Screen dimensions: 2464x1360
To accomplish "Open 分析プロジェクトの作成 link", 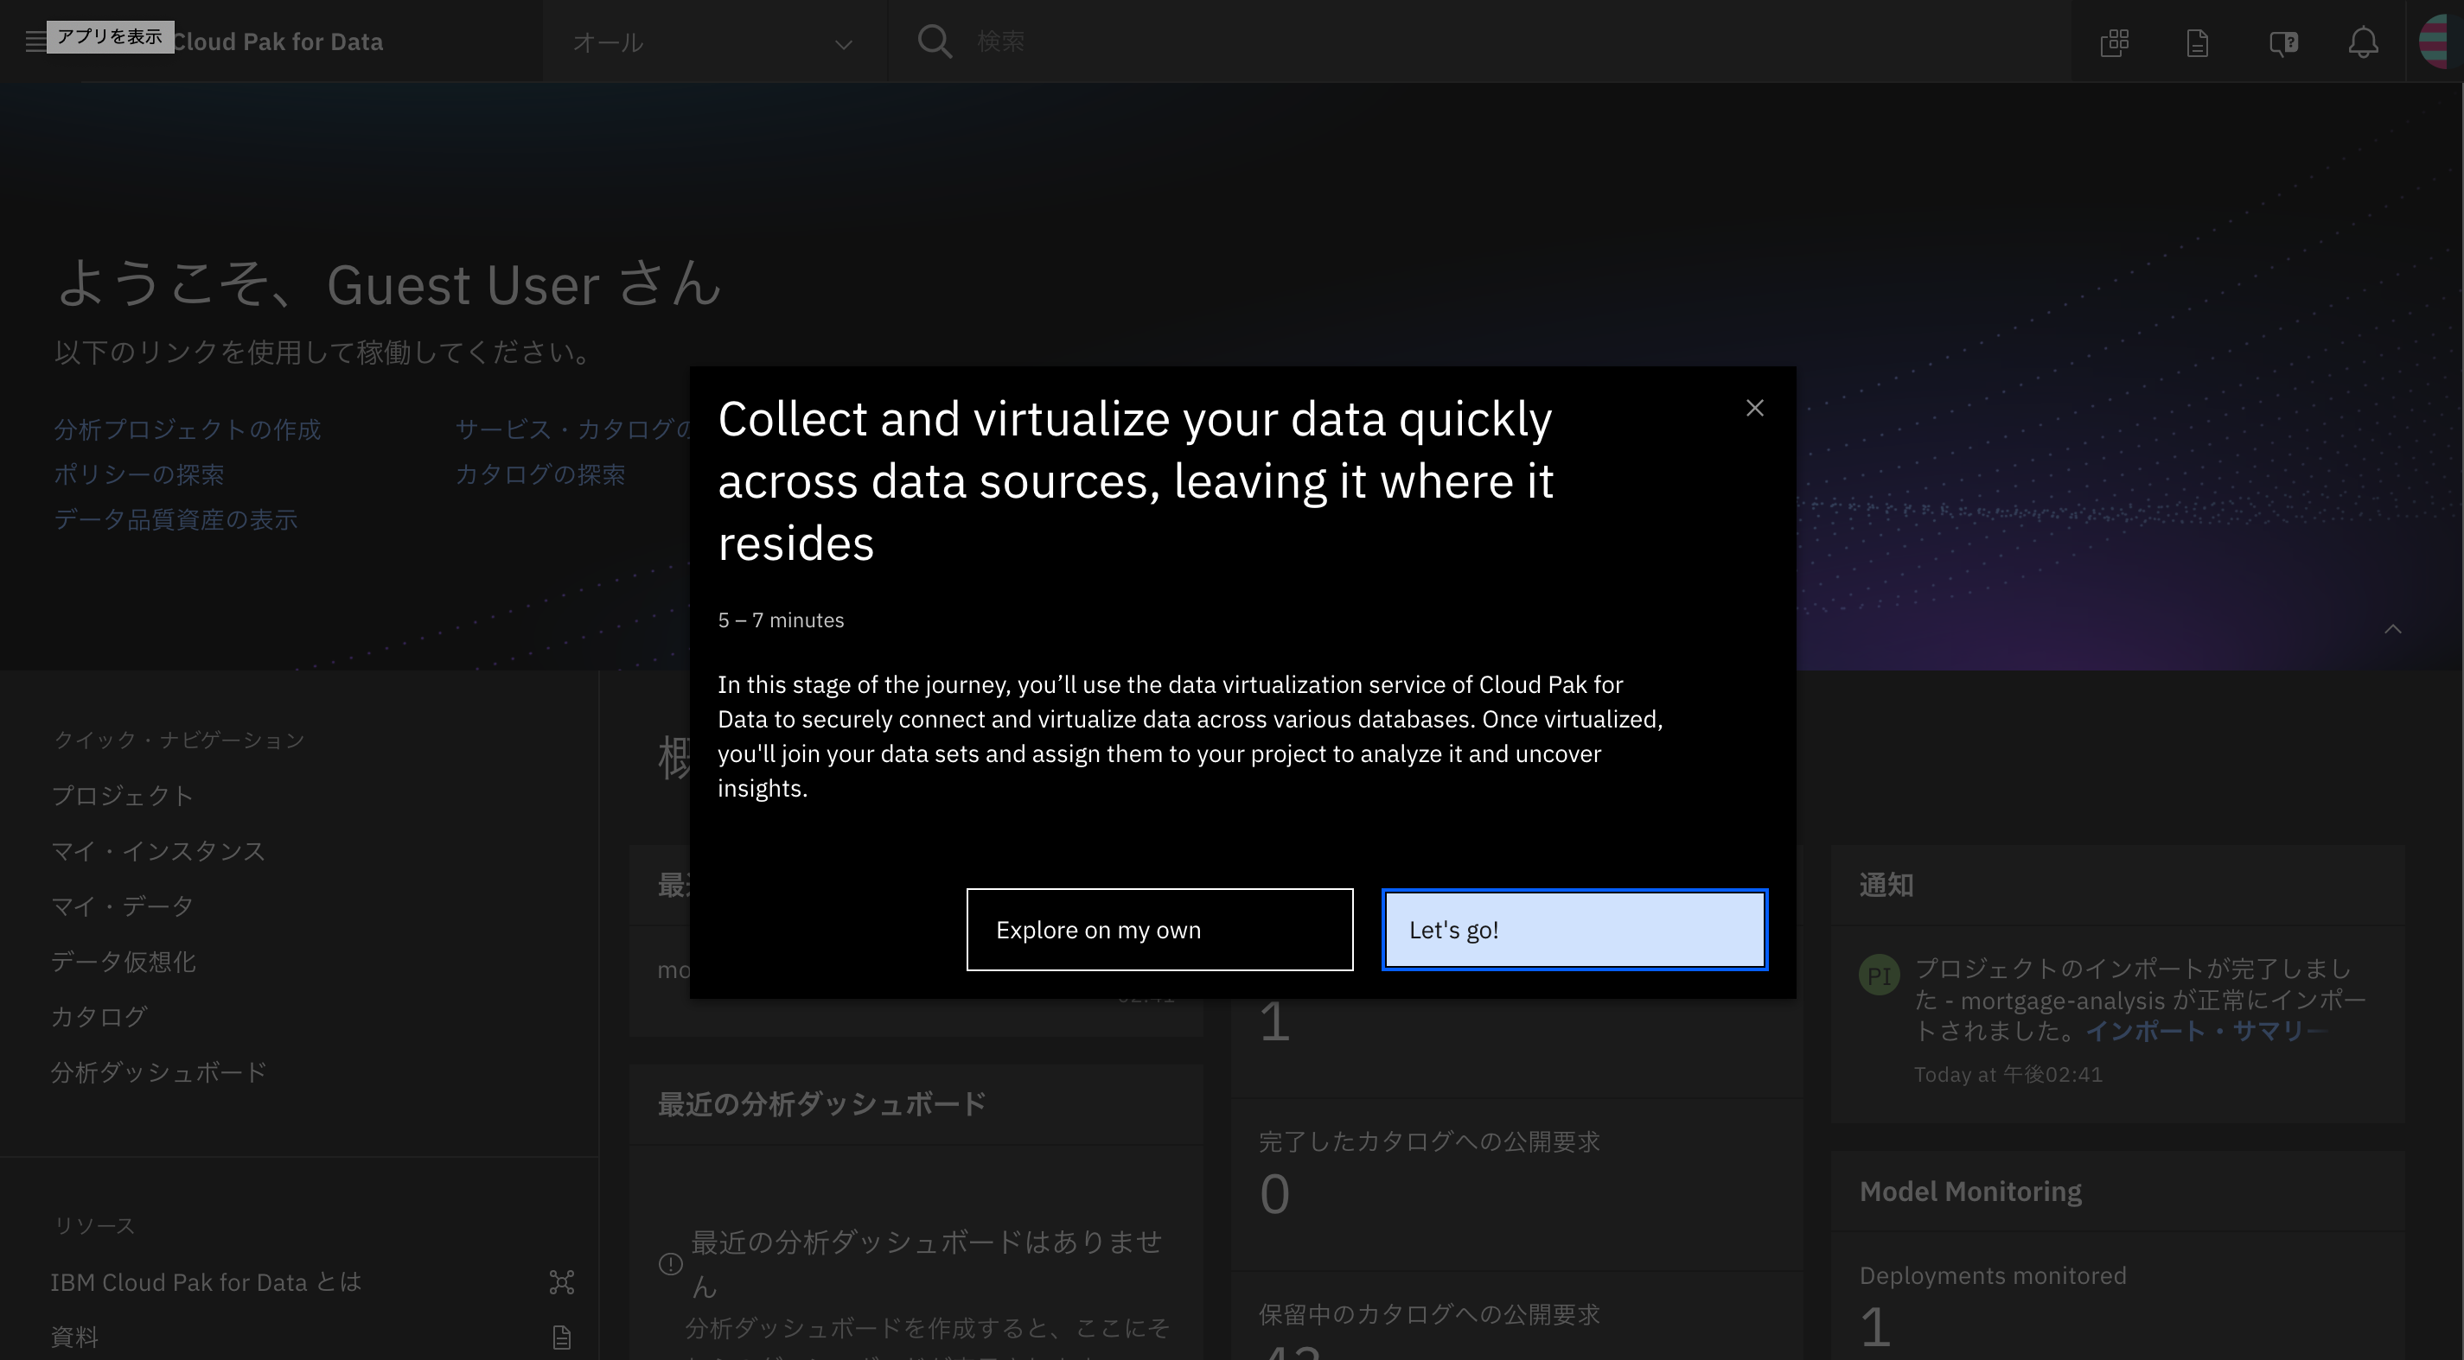I will coord(188,429).
